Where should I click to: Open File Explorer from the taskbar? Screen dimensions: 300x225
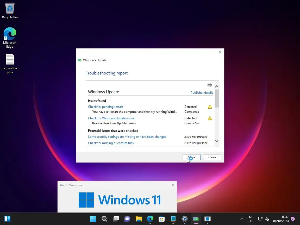click(x=139, y=219)
